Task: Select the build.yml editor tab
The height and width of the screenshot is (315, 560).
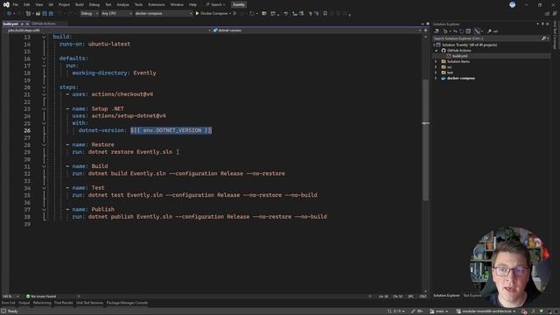Action: [x=10, y=24]
